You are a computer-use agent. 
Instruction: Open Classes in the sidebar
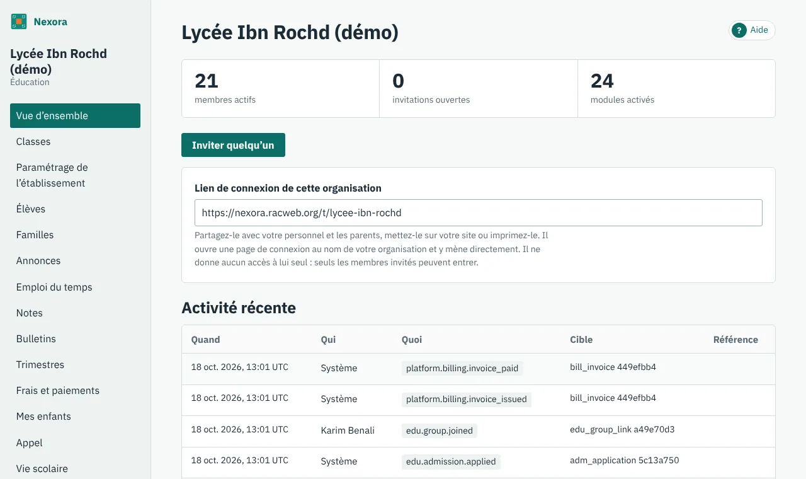pyautogui.click(x=75, y=142)
